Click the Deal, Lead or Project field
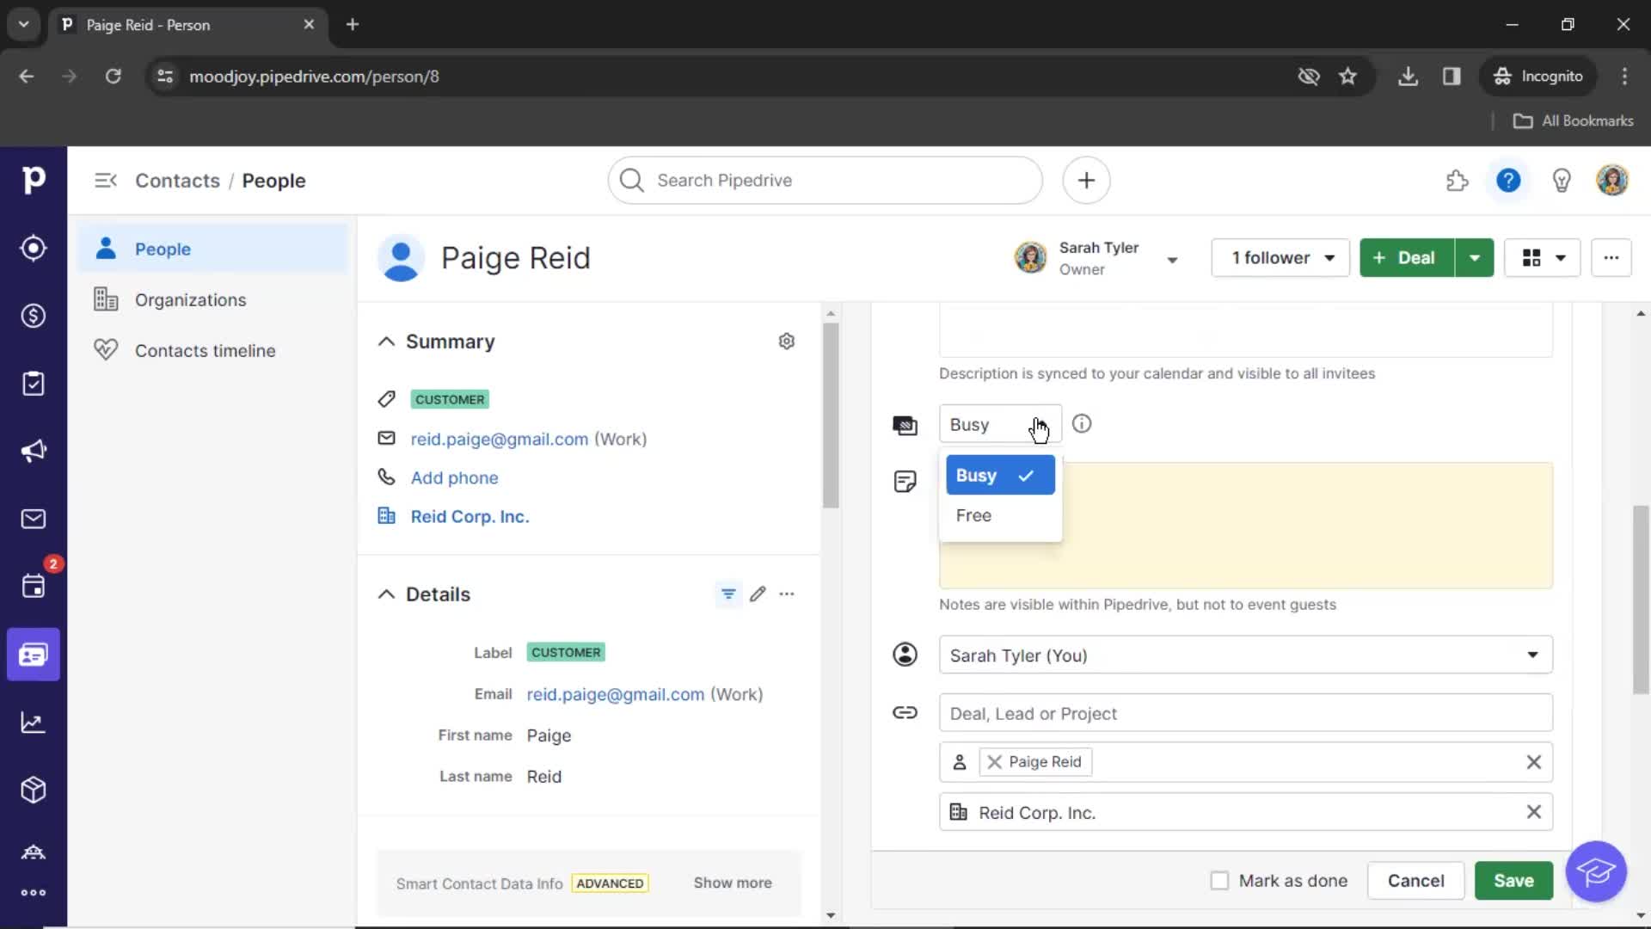Image resolution: width=1651 pixels, height=929 pixels. click(x=1245, y=713)
